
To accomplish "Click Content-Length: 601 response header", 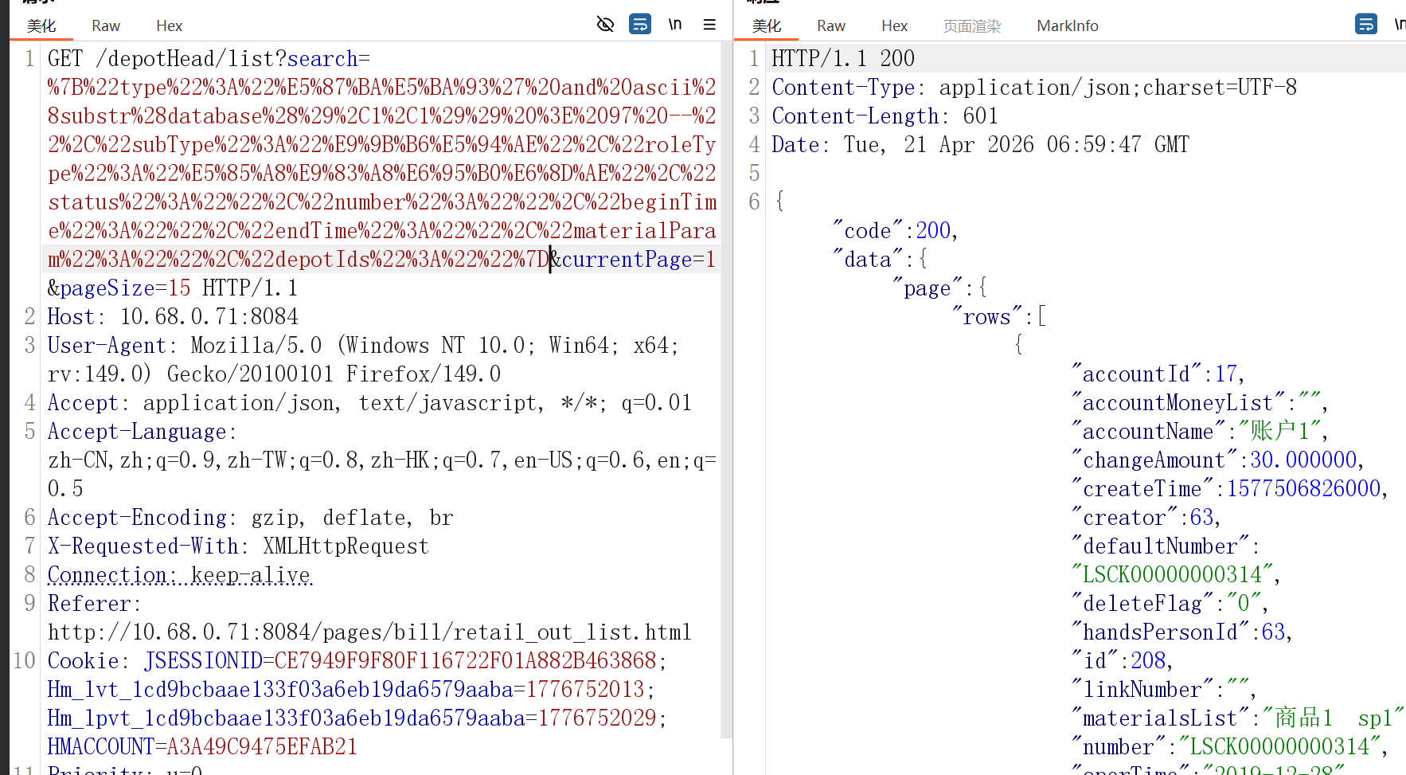I will [885, 116].
